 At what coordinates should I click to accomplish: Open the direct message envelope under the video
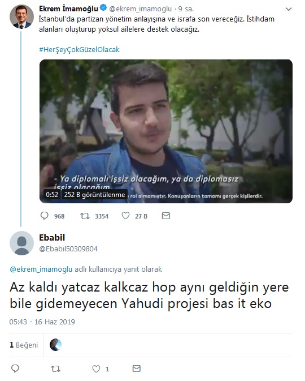(166, 216)
